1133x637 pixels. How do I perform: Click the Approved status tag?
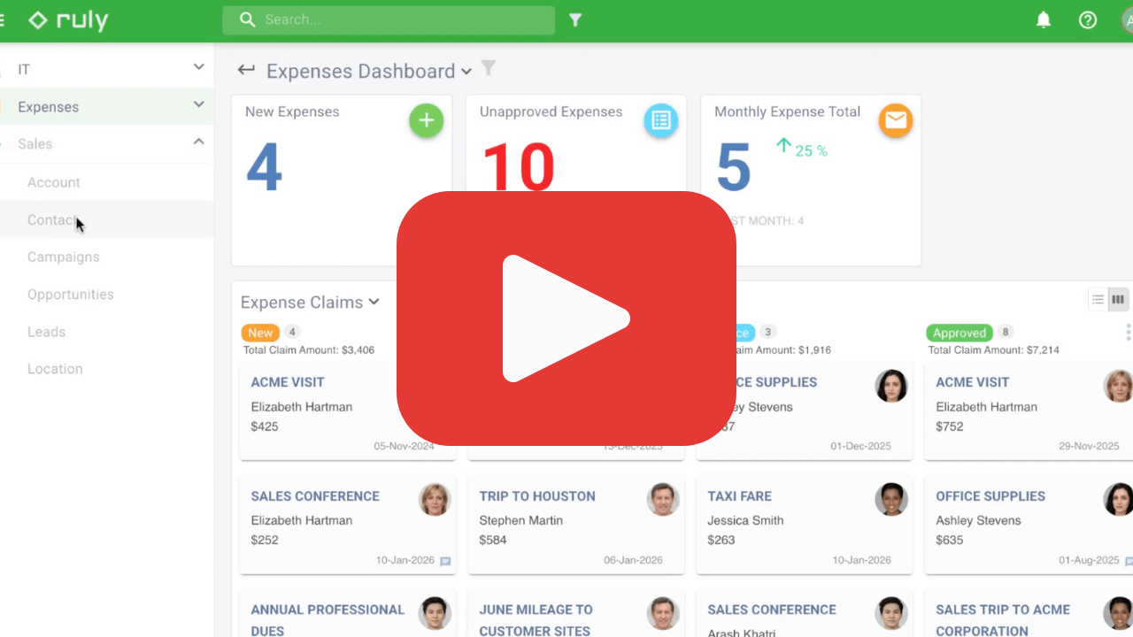point(960,333)
